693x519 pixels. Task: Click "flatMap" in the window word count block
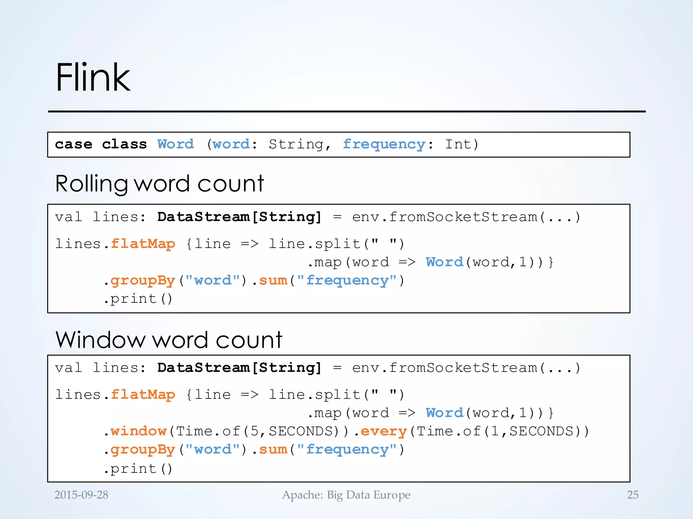143,394
